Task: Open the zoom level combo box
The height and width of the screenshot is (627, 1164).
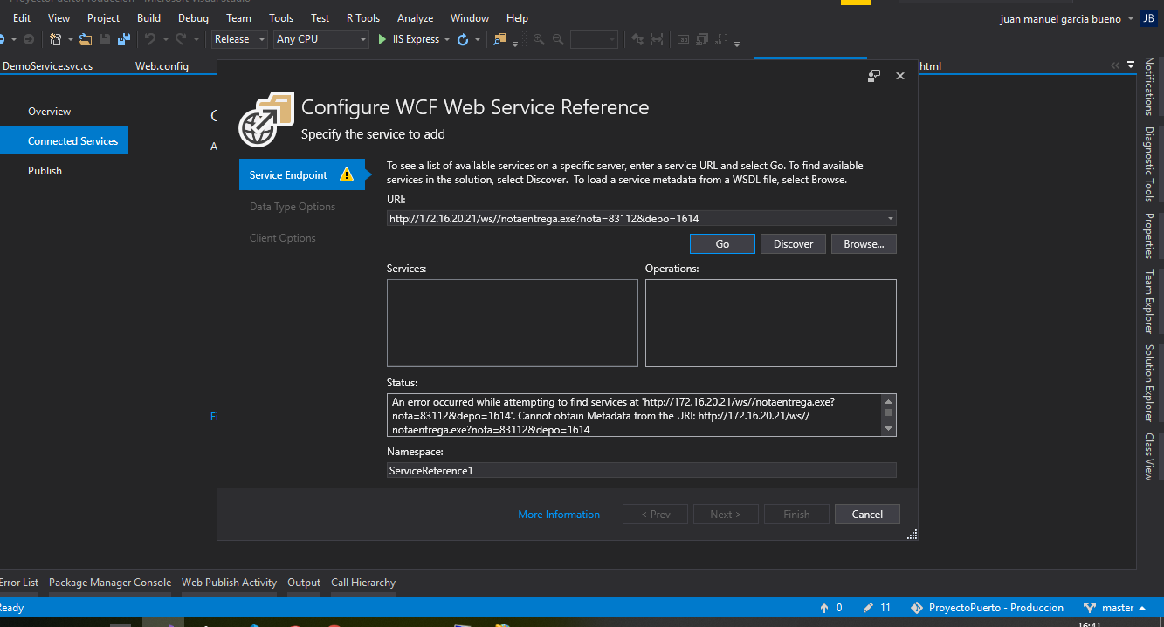Action: [x=594, y=39]
